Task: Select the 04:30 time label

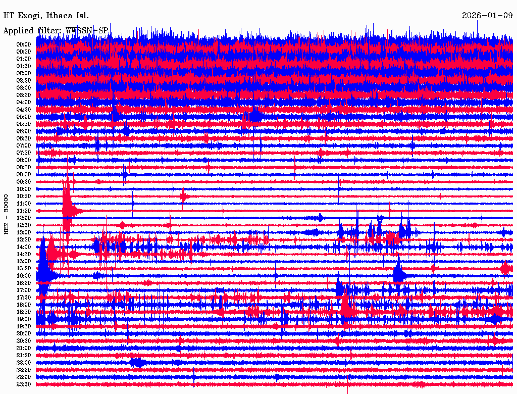Action: point(24,110)
